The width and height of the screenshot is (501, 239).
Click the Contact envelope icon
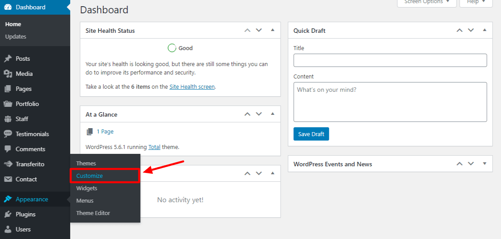pyautogui.click(x=8, y=179)
